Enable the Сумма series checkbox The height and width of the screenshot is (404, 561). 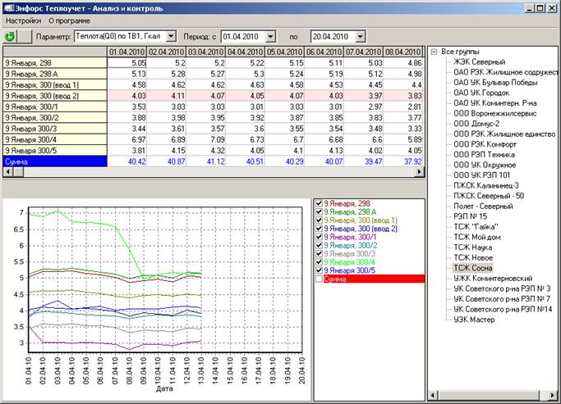[x=320, y=279]
